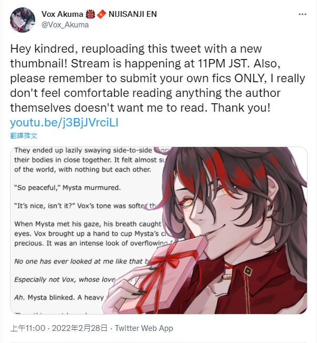Open the @Vox_Akuma handle link

click(65, 25)
